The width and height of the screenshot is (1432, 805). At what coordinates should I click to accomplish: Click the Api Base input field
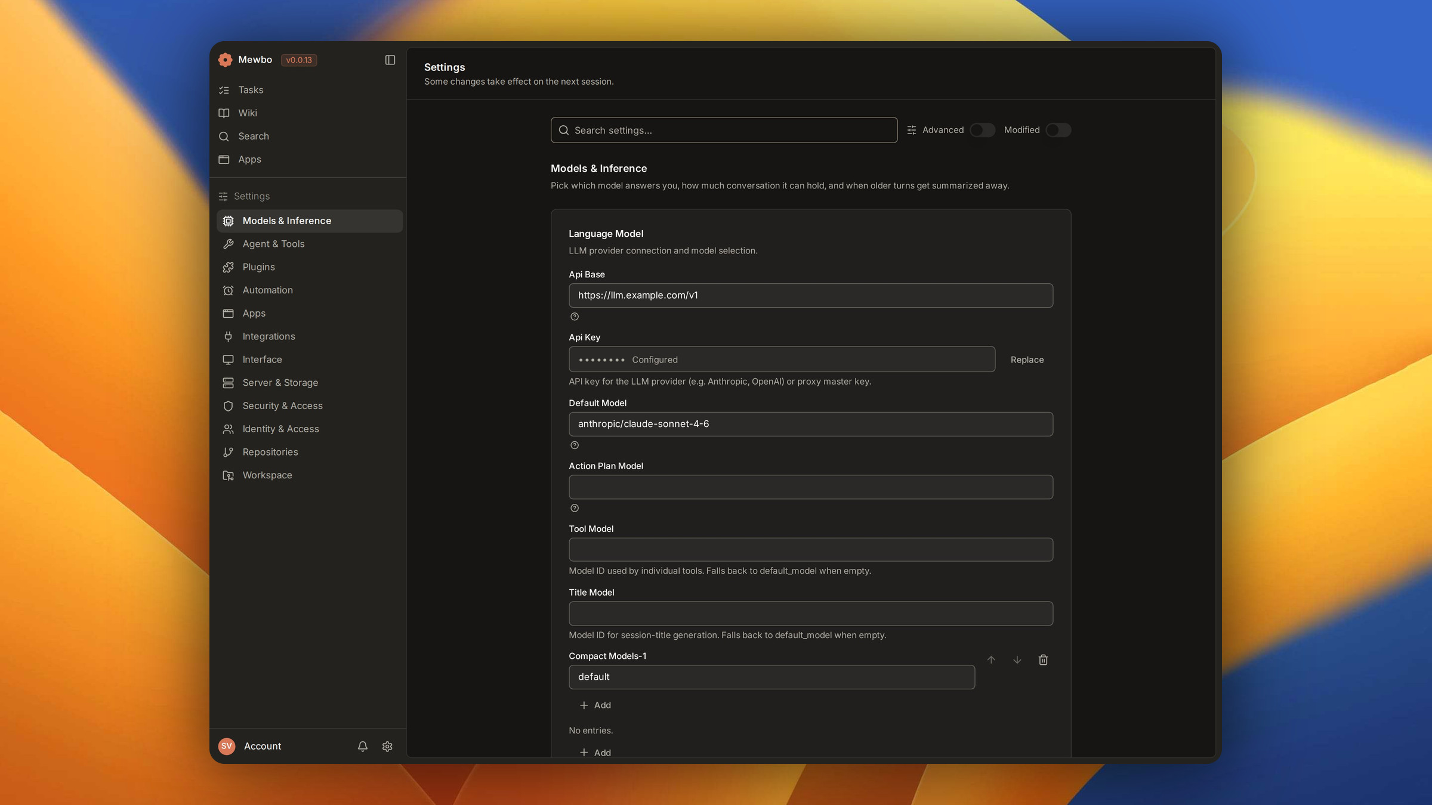811,296
